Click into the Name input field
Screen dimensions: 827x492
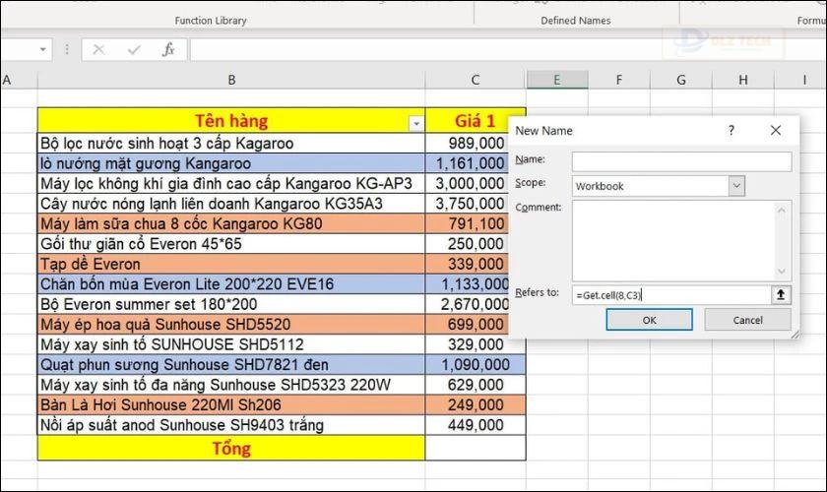click(x=681, y=161)
